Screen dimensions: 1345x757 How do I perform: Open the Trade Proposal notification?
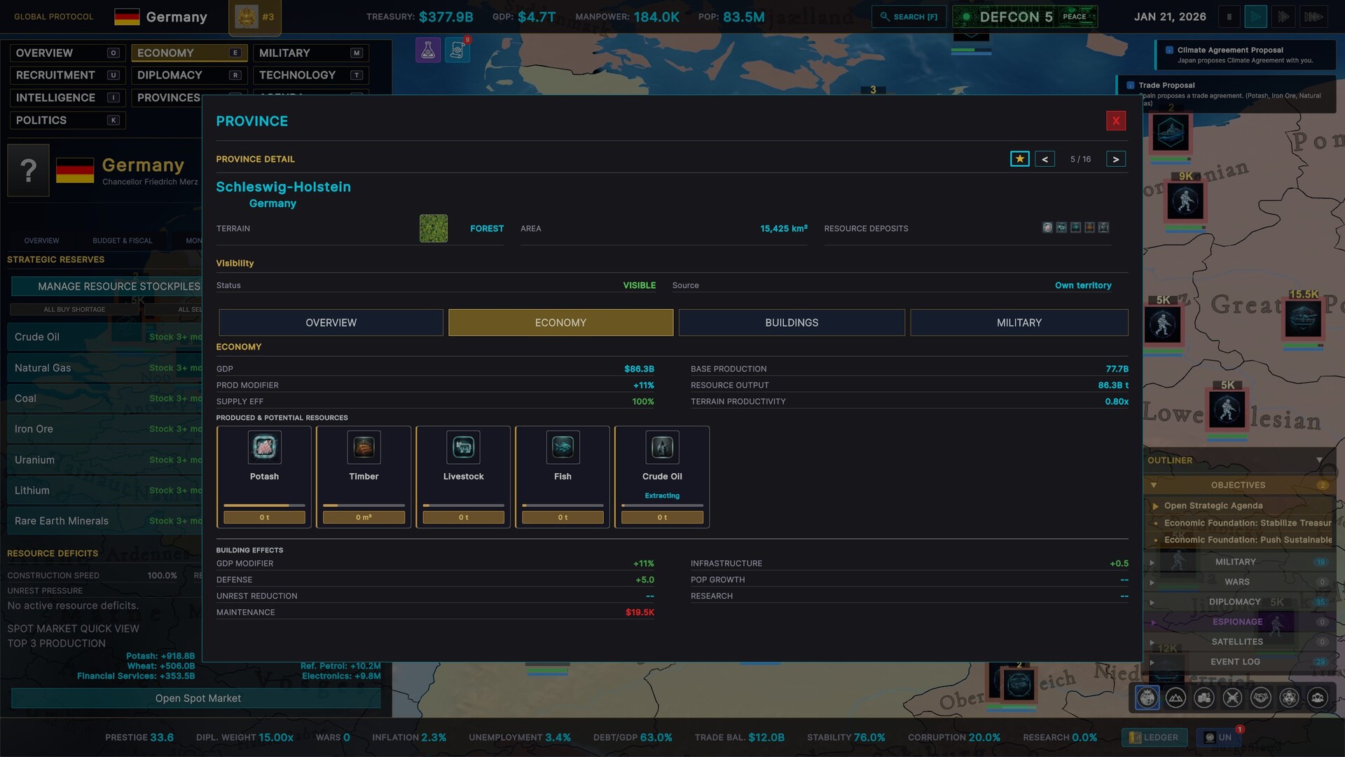(x=1226, y=94)
